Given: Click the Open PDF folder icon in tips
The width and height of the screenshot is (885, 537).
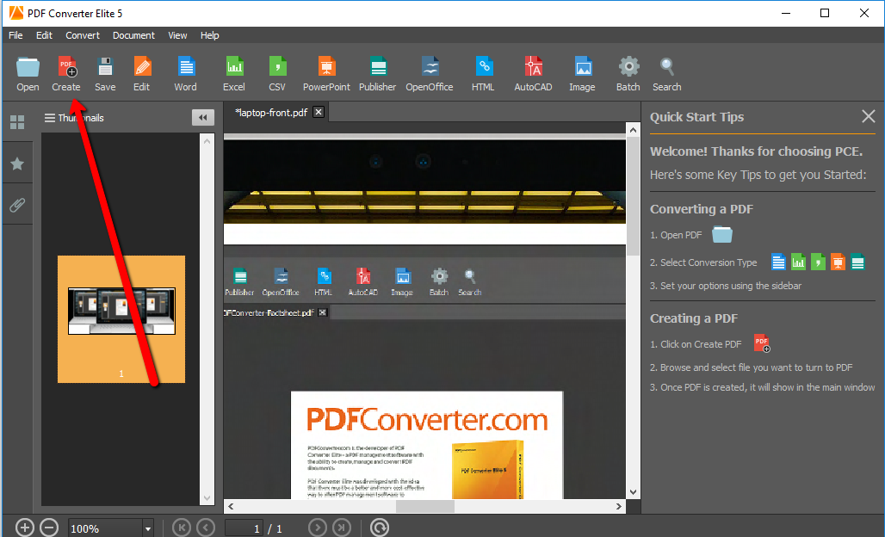Looking at the screenshot, I should pos(722,234).
